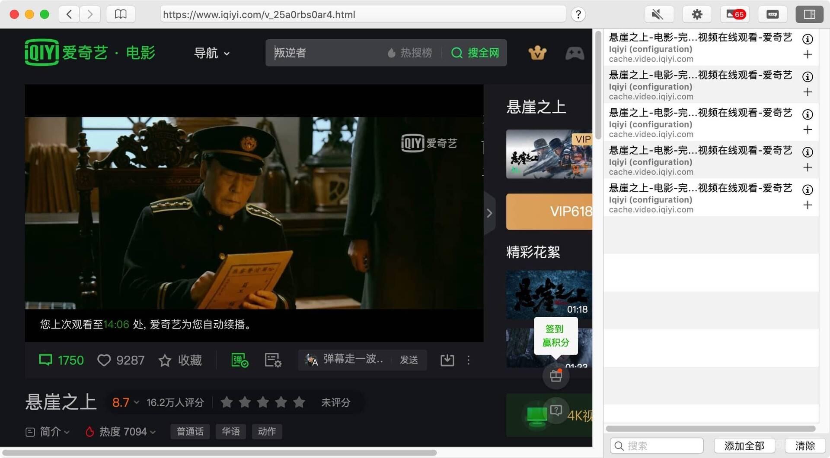Go forward with the browser forward arrow
This screenshot has width=830, height=458.
click(90, 14)
